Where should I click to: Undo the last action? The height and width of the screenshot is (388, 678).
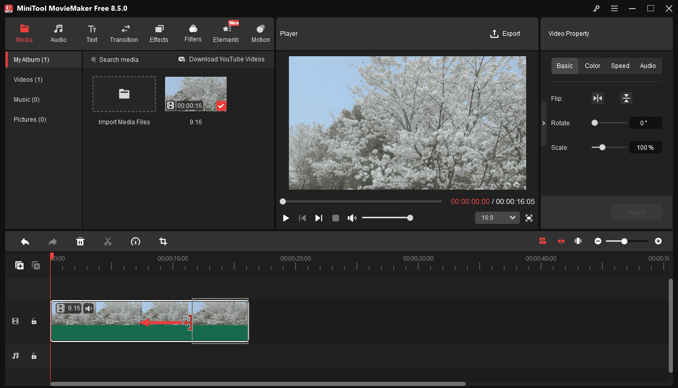point(25,241)
